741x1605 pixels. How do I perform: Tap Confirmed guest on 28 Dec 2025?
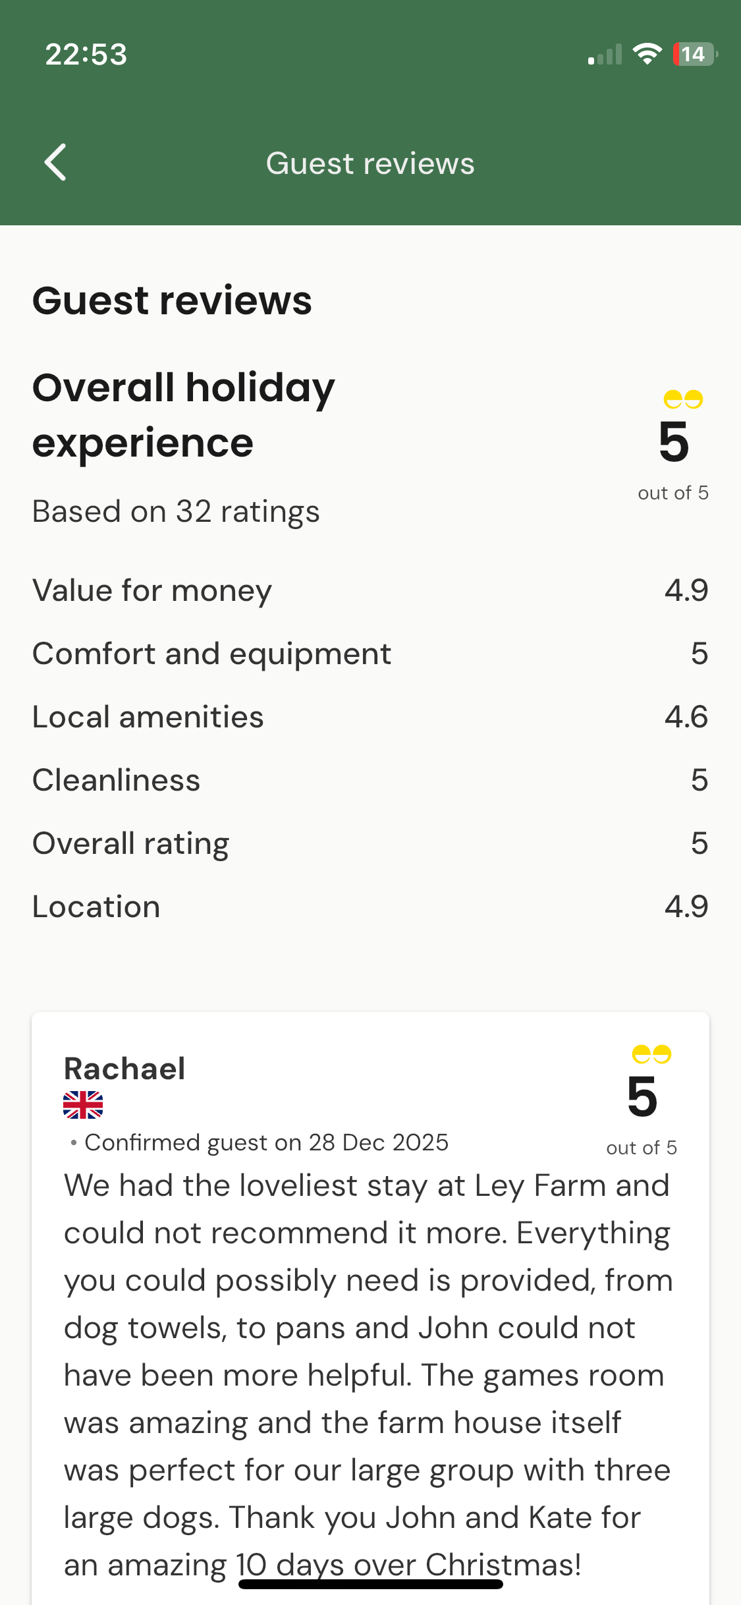point(266,1142)
